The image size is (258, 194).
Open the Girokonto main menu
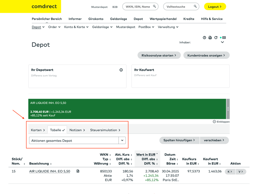[96, 19]
